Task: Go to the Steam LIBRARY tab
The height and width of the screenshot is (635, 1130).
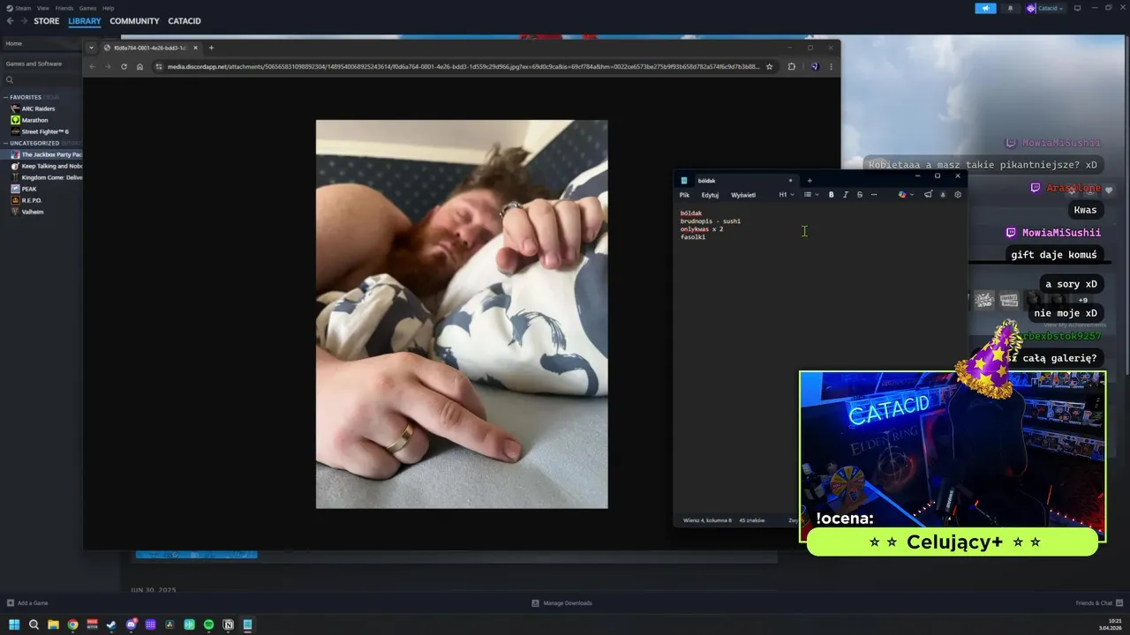Action: (85, 21)
